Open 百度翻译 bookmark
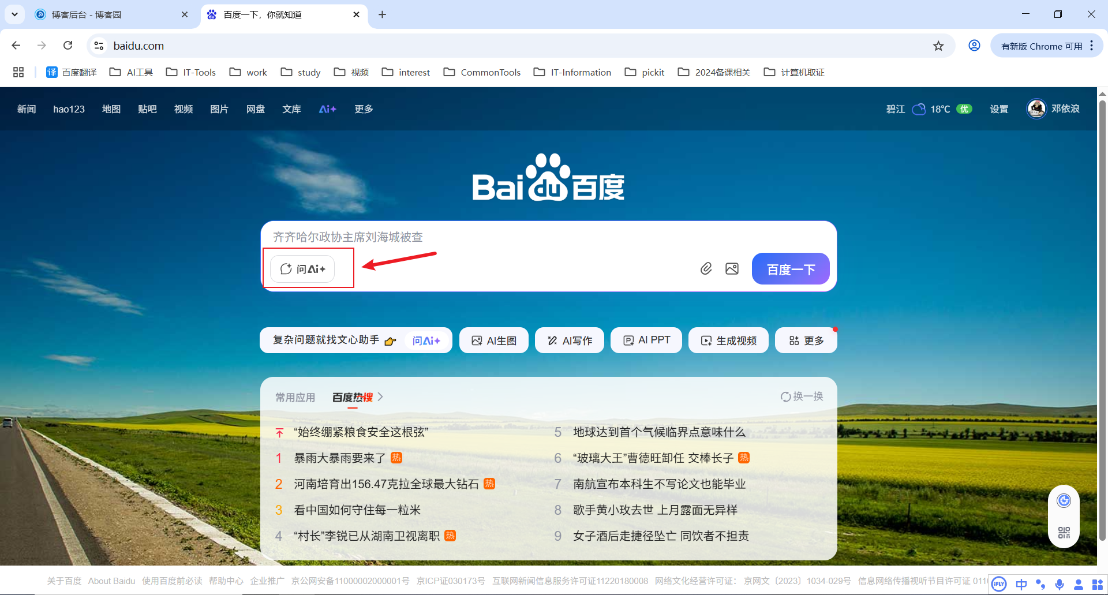This screenshot has height=595, width=1108. click(72, 72)
